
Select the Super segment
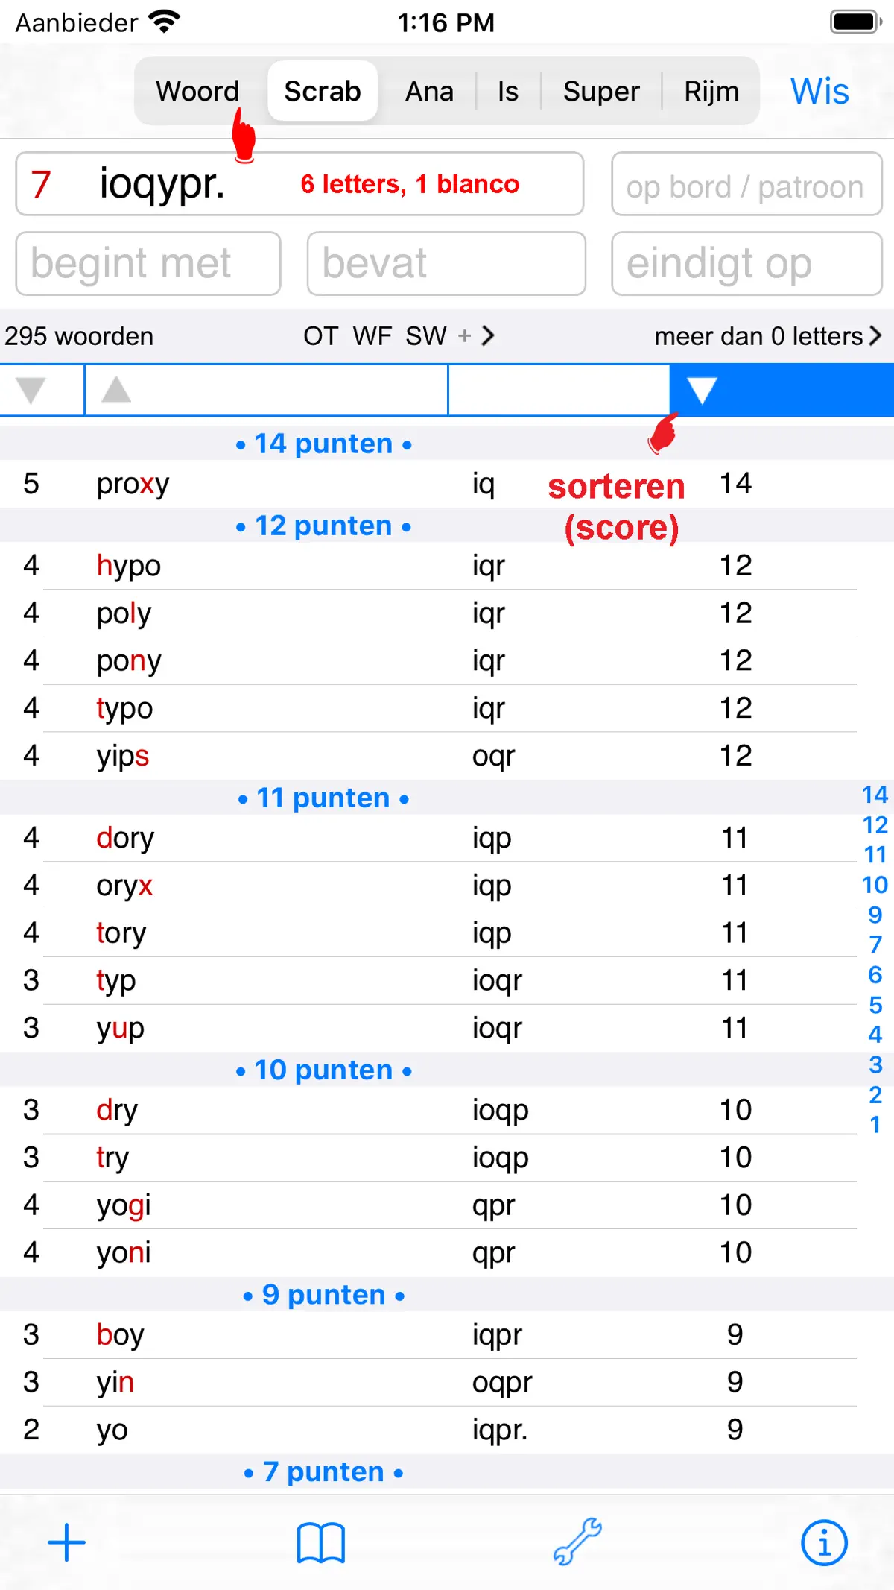pyautogui.click(x=601, y=92)
